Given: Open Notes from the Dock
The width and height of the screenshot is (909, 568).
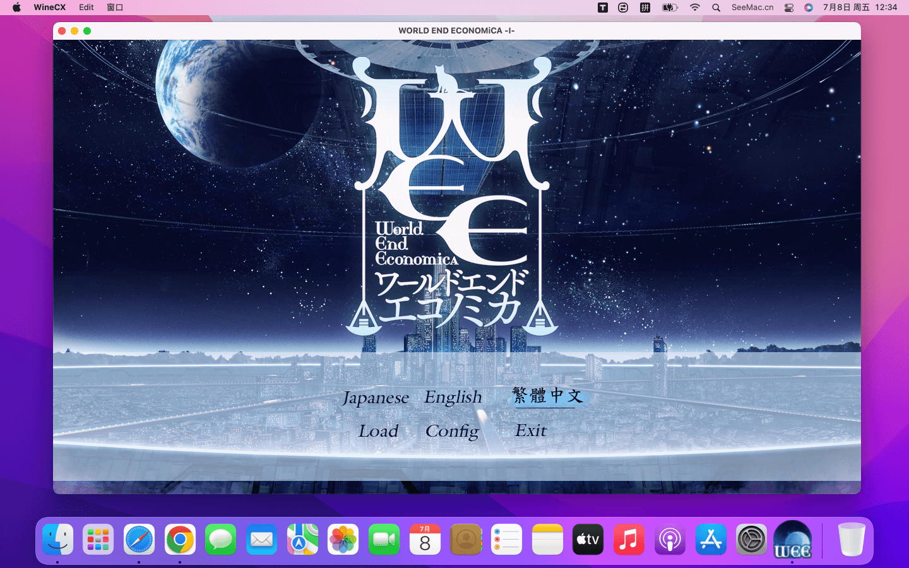Looking at the screenshot, I should tap(547, 540).
